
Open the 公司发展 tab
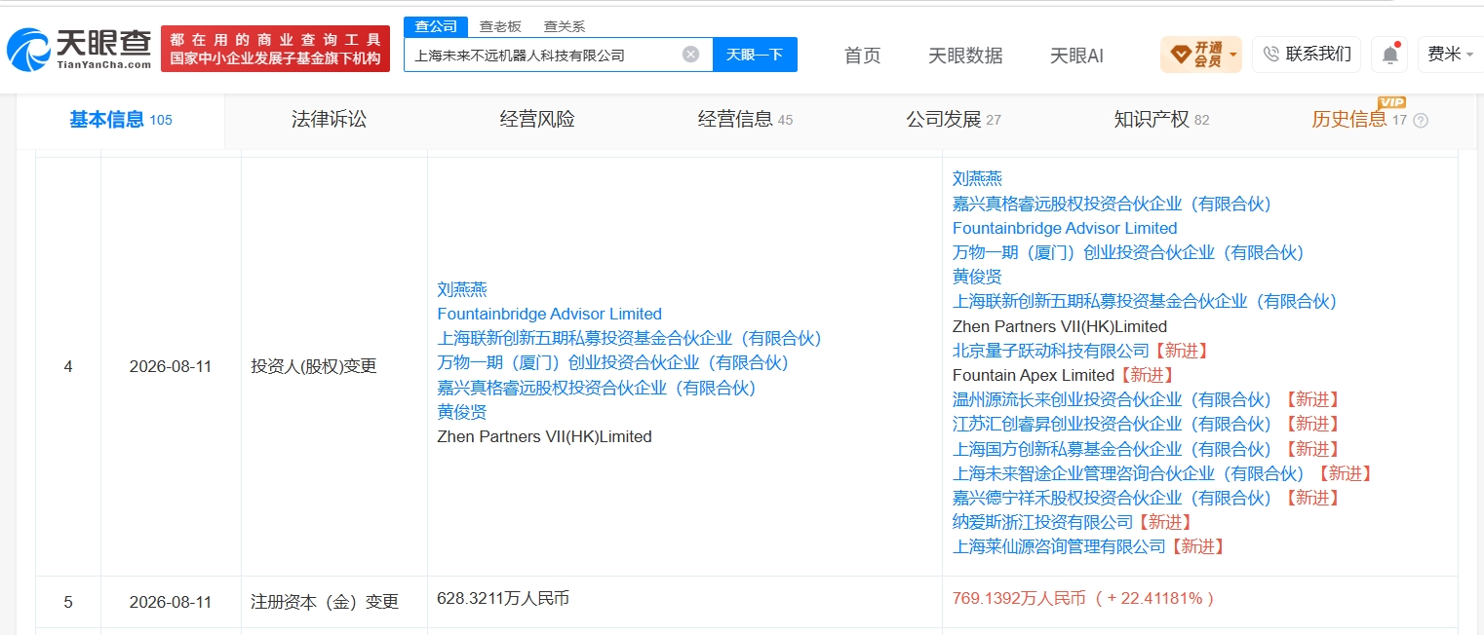(954, 120)
